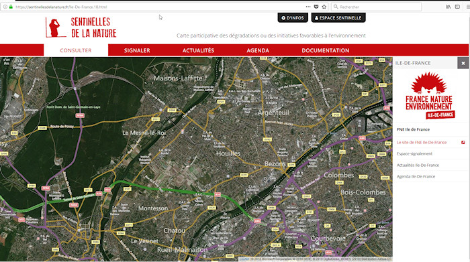Open the Firefox hamburger menu
The width and height of the screenshot is (470, 262).
point(467,7)
